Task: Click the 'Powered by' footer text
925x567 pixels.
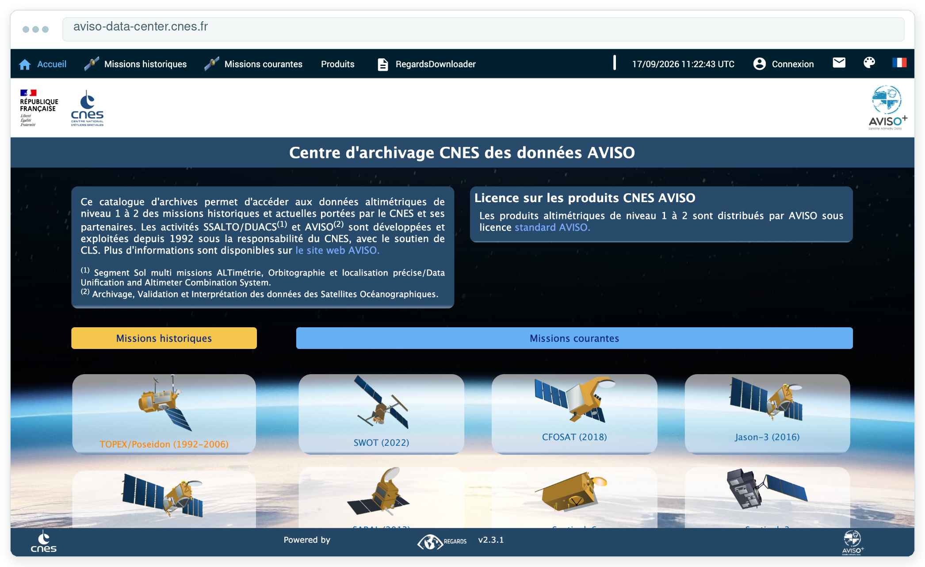Action: point(307,540)
